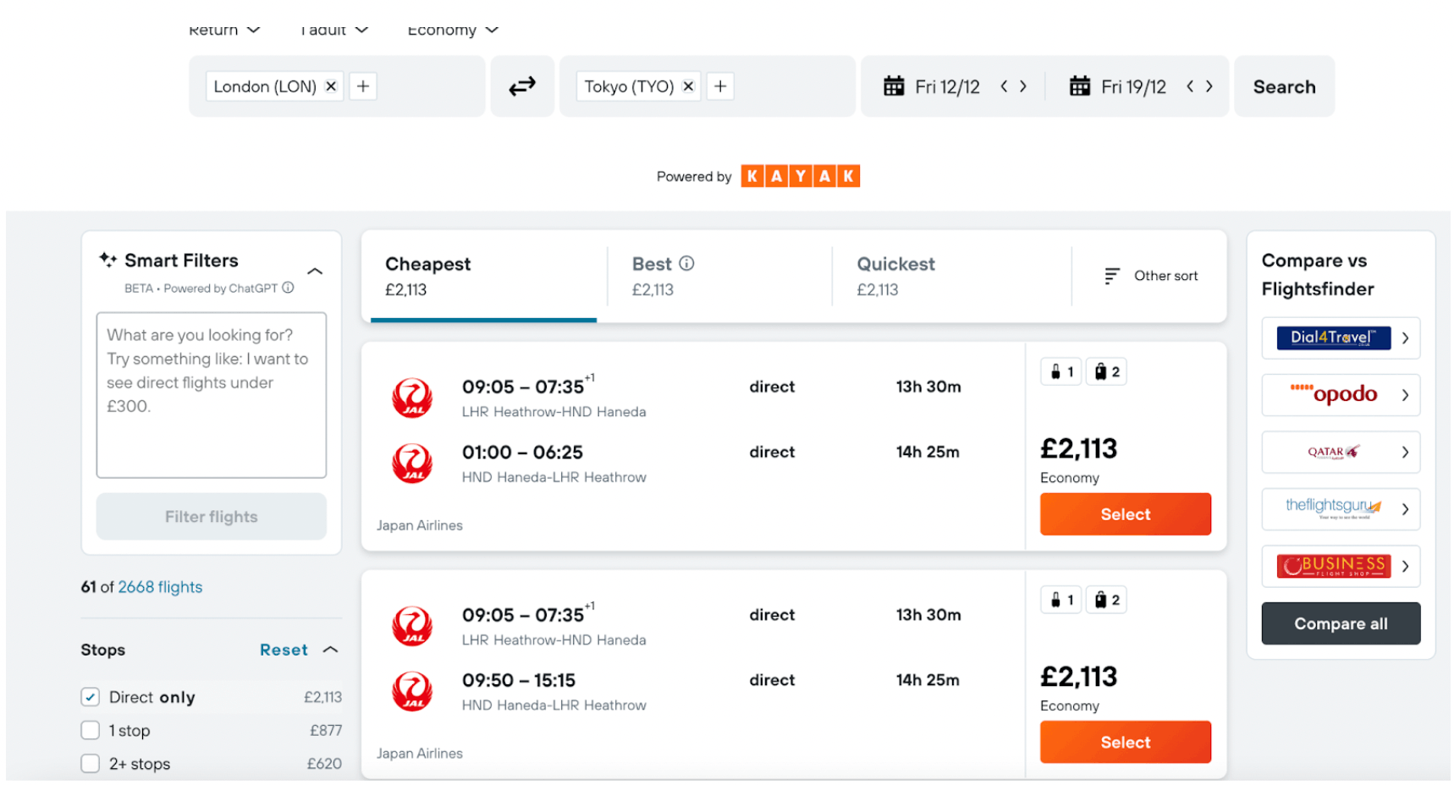The height and width of the screenshot is (785, 1454).
Task: Click the Other sort filter icon
Action: (x=1111, y=276)
